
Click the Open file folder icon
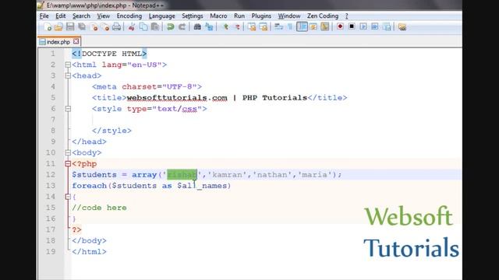[58, 27]
